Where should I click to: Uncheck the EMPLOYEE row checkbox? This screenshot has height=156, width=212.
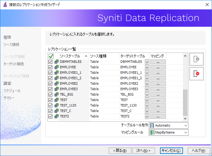point(50,67)
